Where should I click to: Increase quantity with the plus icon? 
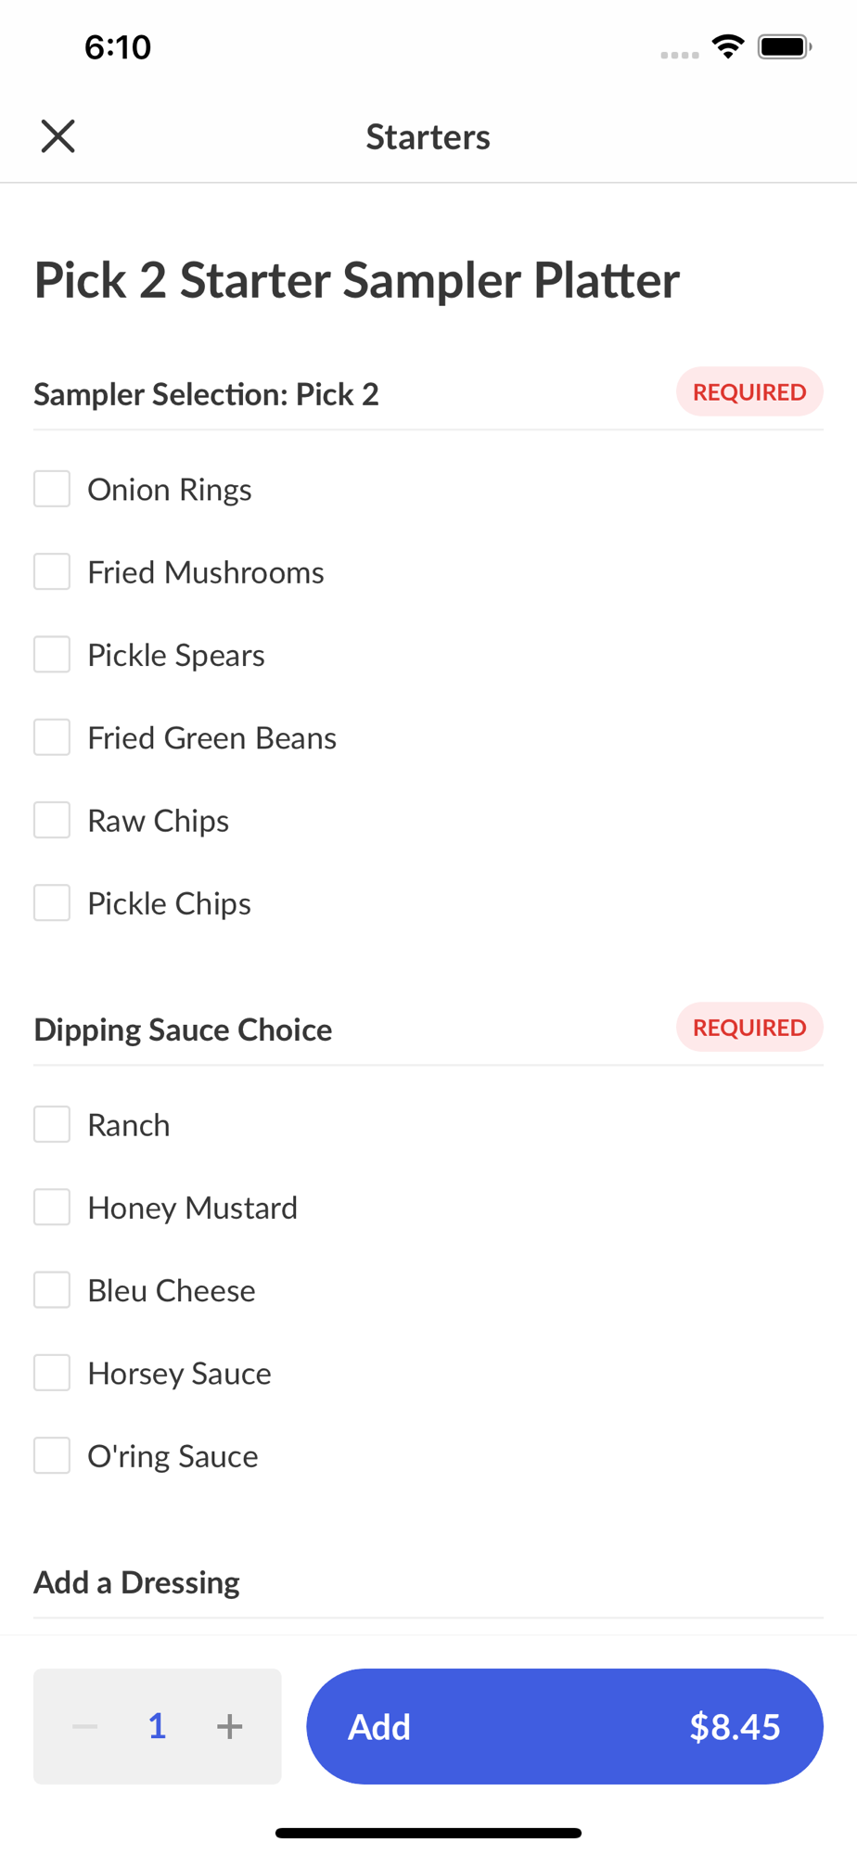tap(229, 1726)
